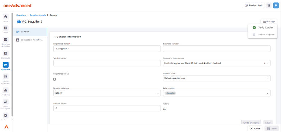Collapse the General Information section

click(x=54, y=37)
